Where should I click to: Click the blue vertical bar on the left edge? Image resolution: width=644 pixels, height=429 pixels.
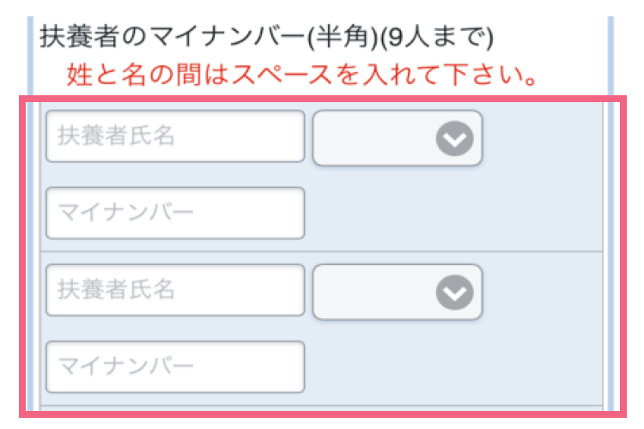click(31, 51)
